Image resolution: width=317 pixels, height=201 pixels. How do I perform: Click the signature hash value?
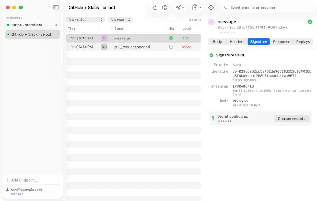click(x=272, y=73)
